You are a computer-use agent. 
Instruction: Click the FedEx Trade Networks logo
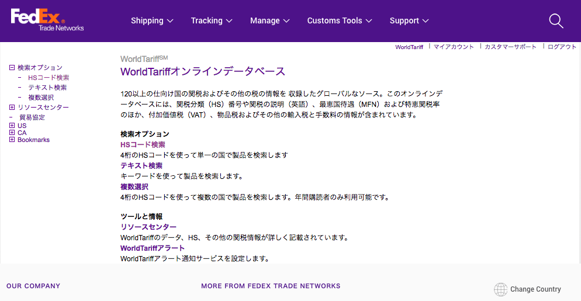coord(47,20)
